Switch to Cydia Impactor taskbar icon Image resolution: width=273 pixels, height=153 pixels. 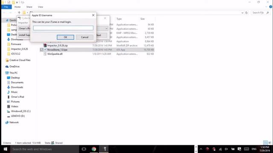tap(105, 149)
